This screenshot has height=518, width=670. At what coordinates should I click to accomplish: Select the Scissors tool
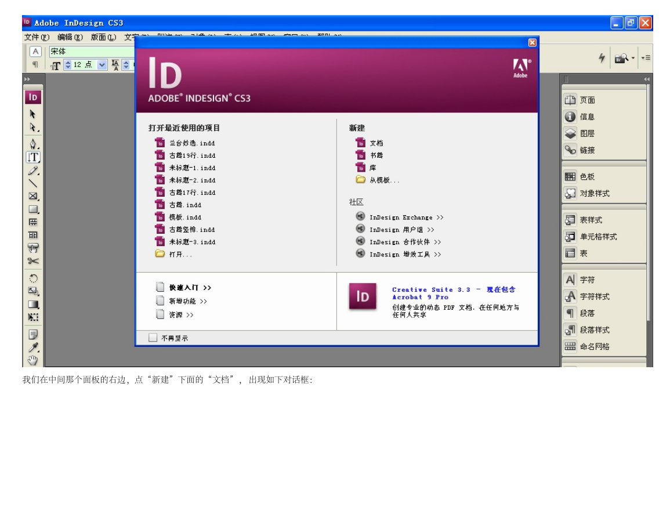pyautogui.click(x=33, y=260)
